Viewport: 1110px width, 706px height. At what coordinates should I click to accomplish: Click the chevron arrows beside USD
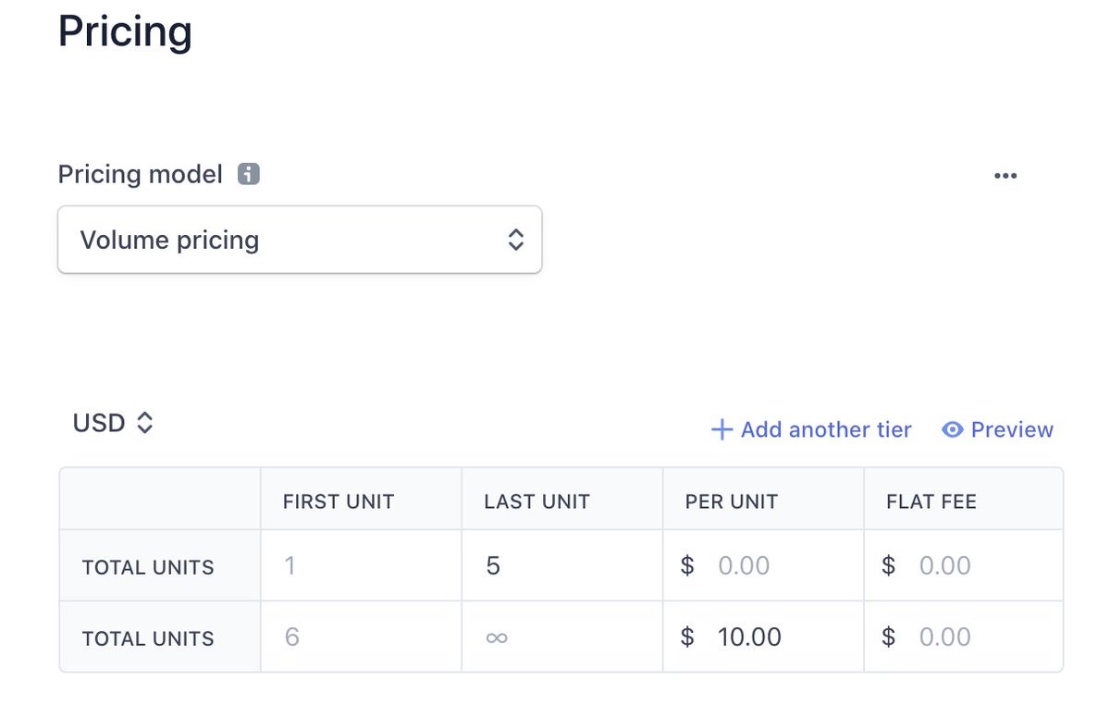click(144, 423)
